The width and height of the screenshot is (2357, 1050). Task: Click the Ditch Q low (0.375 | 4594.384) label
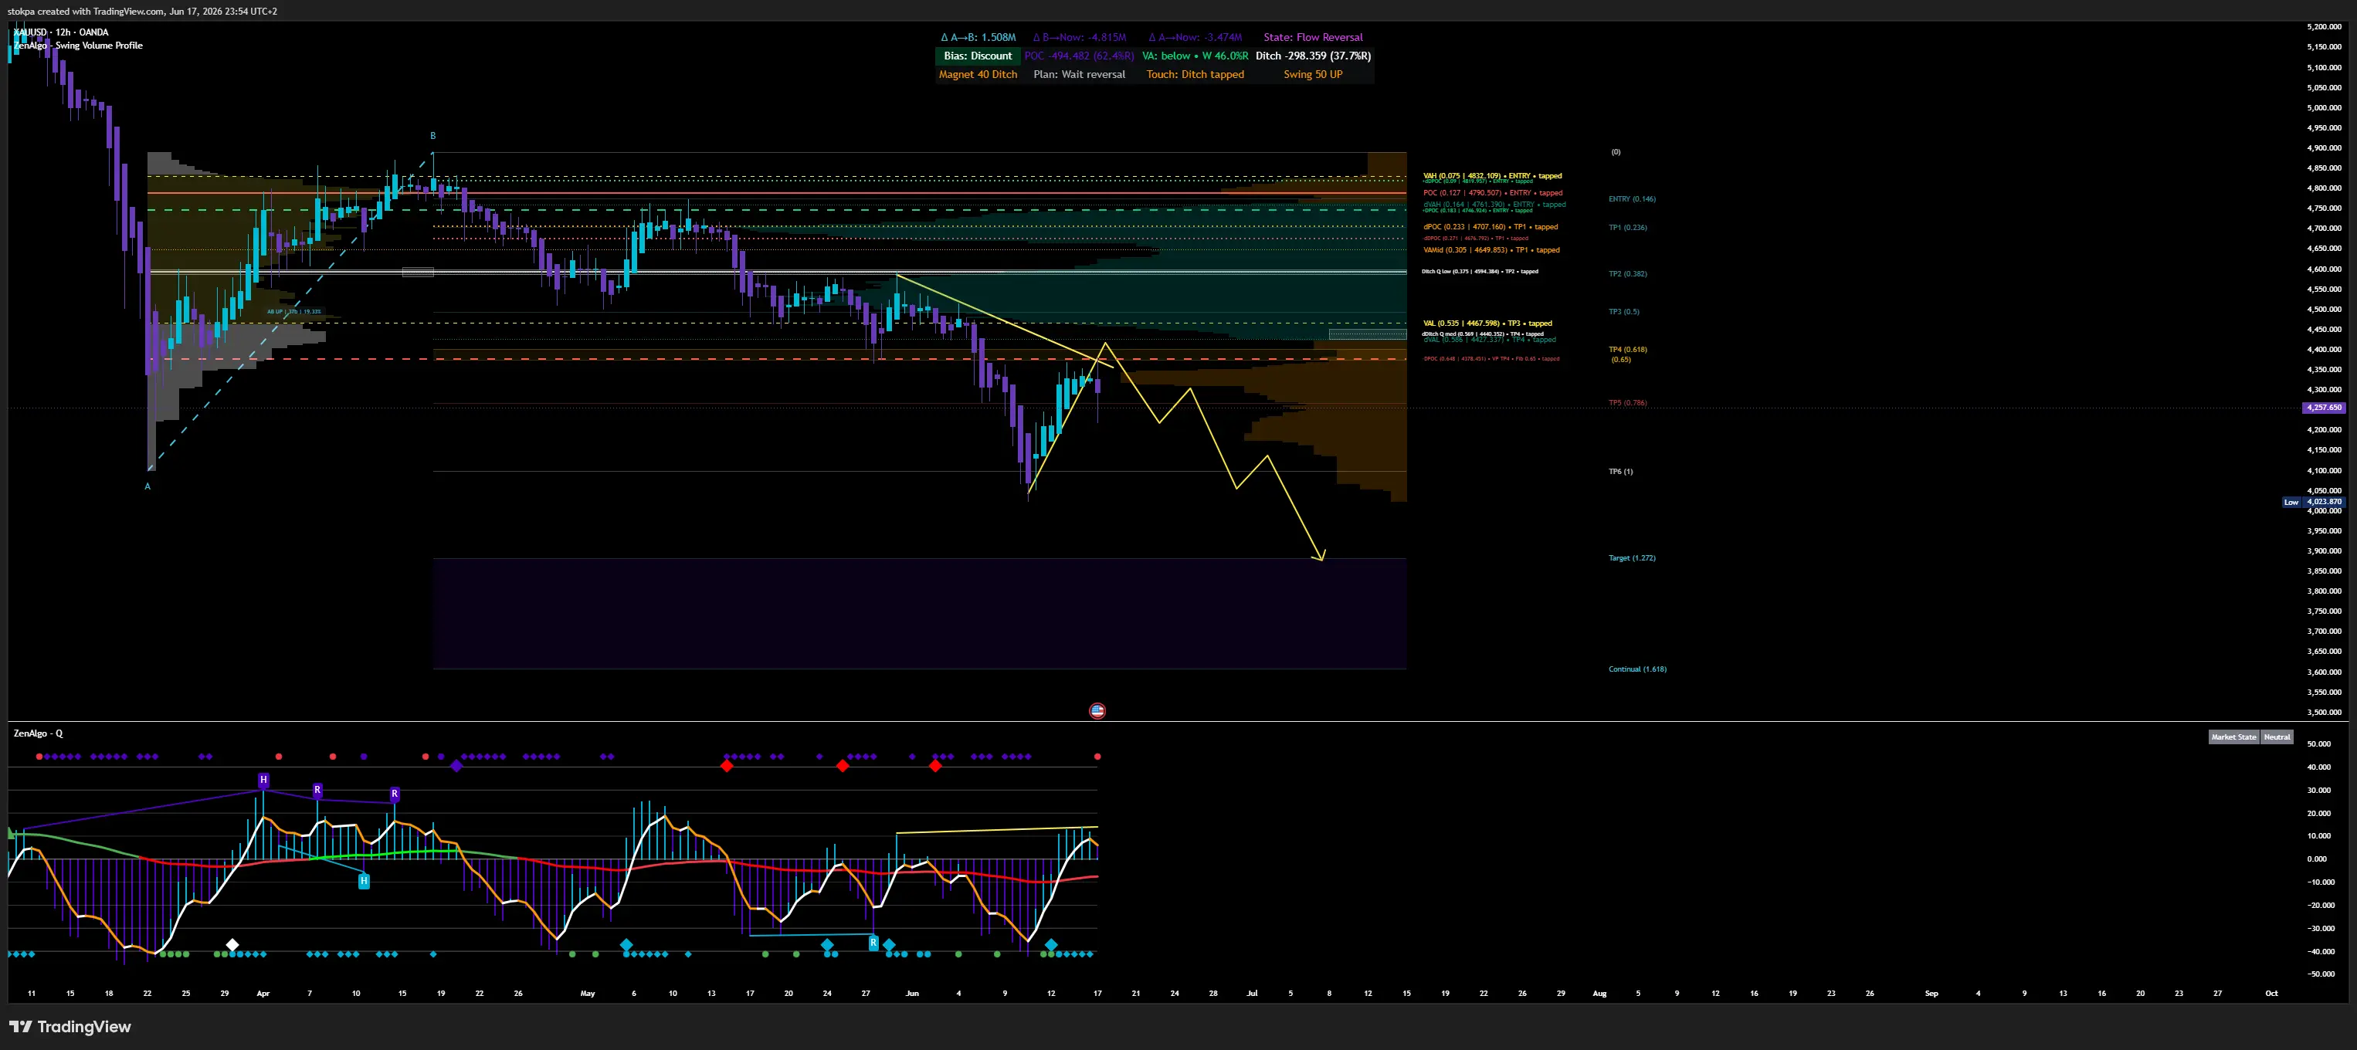click(x=1480, y=272)
